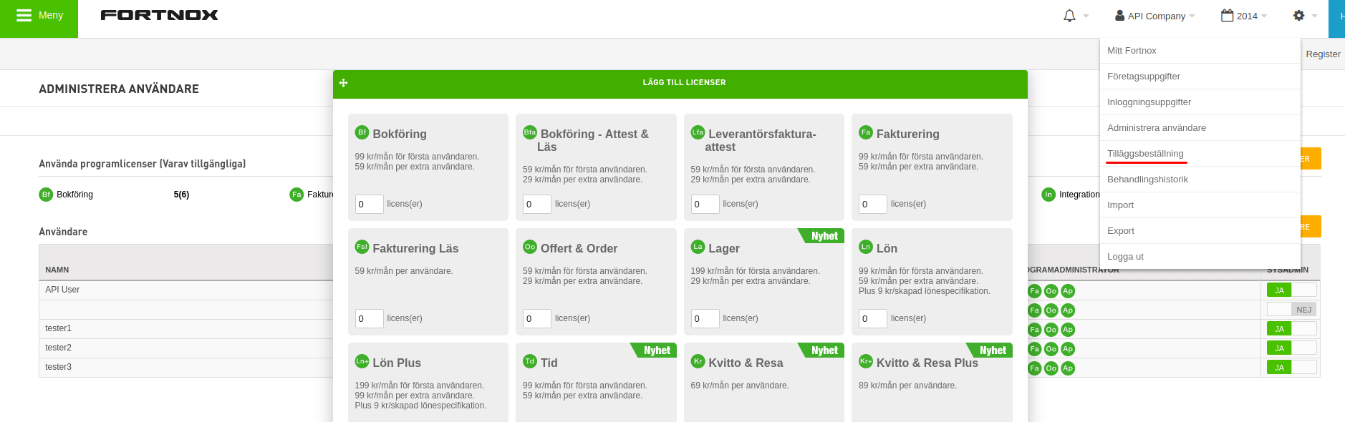Image resolution: width=1345 pixels, height=422 pixels.
Task: Click the green Bf icon in Bokföring card
Action: coord(362,132)
